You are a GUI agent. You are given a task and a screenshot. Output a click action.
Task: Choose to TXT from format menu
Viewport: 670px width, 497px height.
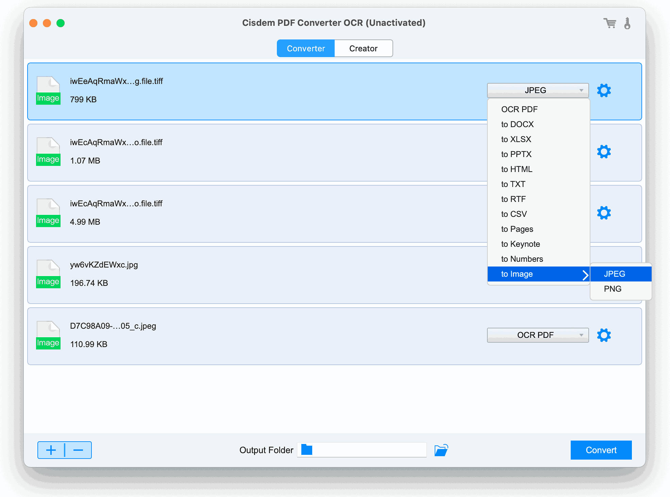[538, 184]
